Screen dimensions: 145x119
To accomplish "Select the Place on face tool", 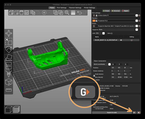I will tap(9, 57).
